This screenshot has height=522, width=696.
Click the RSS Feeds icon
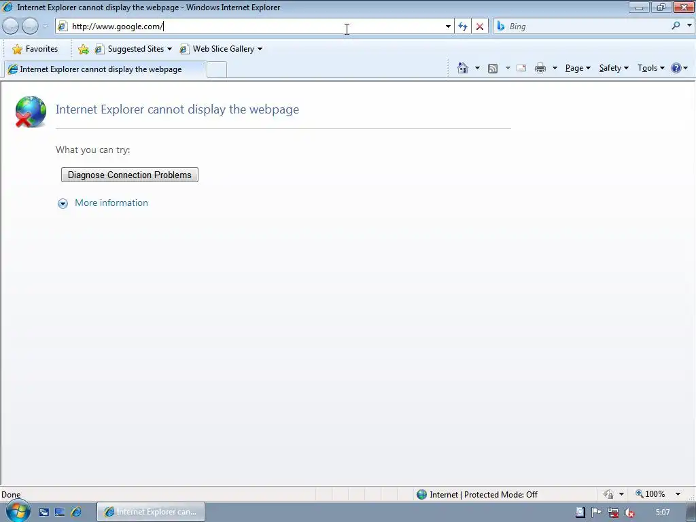493,69
